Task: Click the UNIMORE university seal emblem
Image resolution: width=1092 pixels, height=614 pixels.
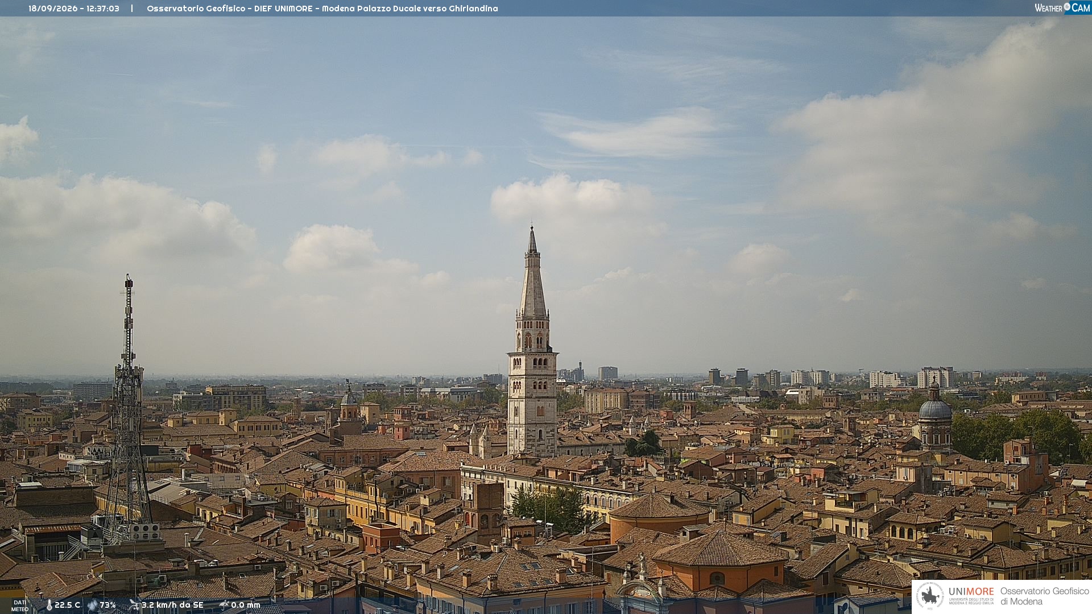Action: (930, 596)
